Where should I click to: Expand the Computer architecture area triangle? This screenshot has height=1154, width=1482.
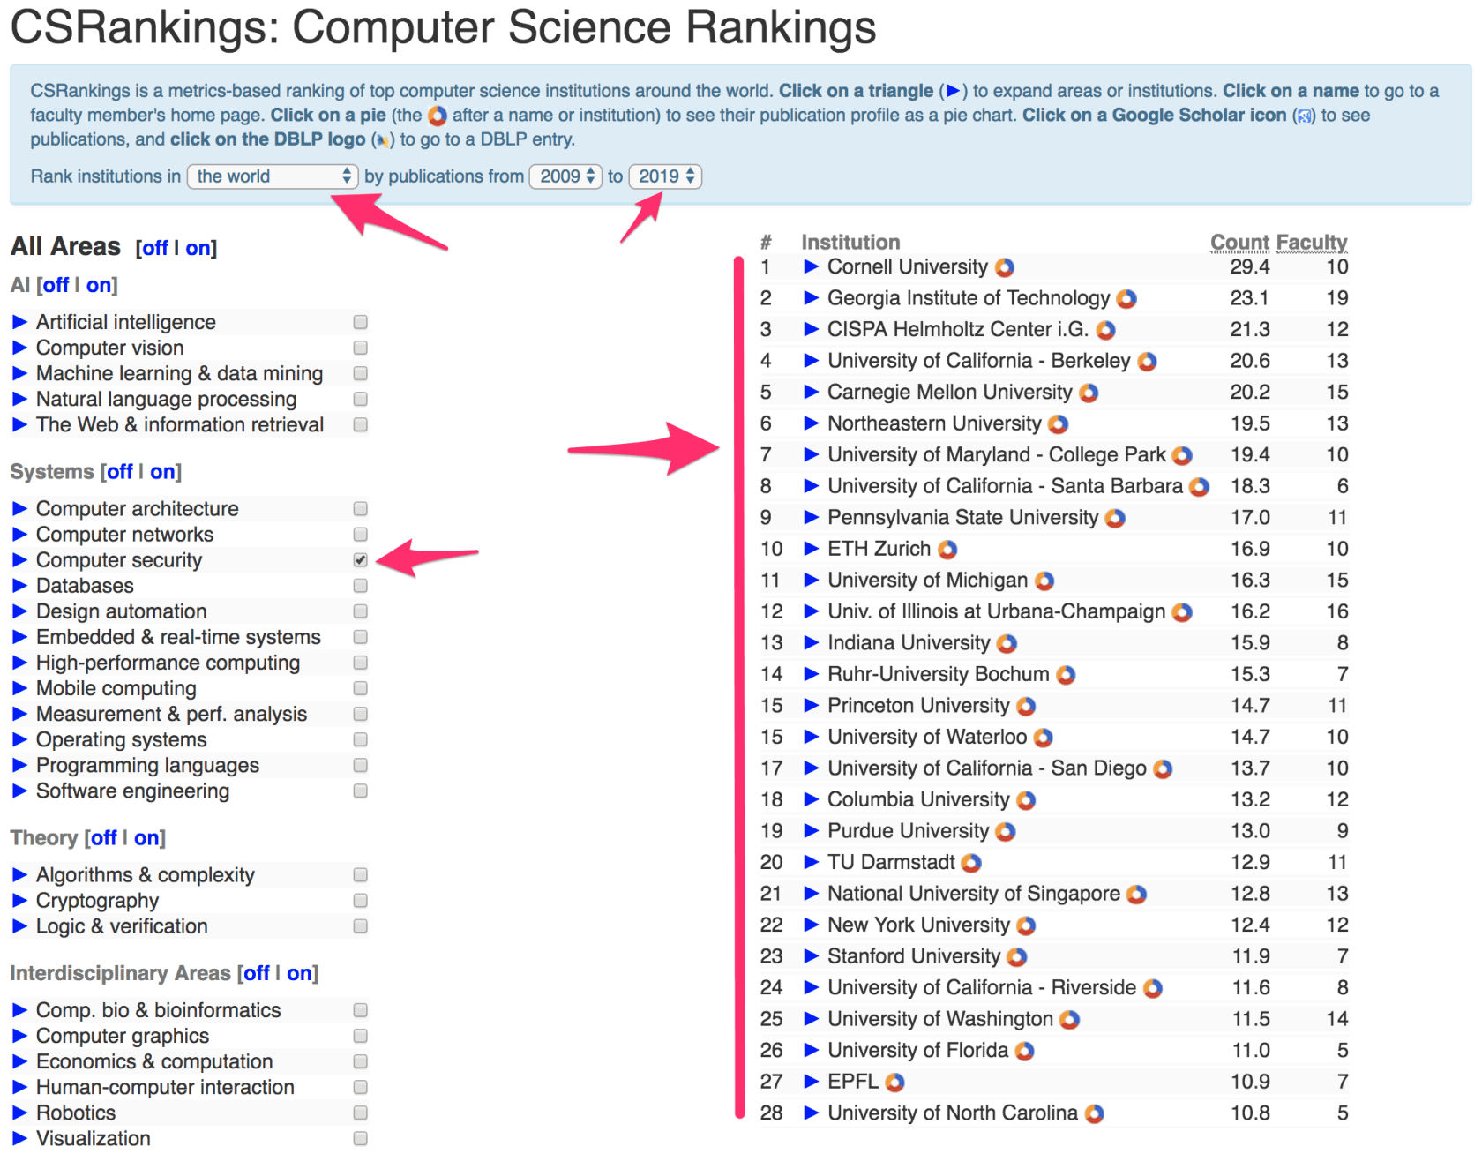click(x=19, y=508)
